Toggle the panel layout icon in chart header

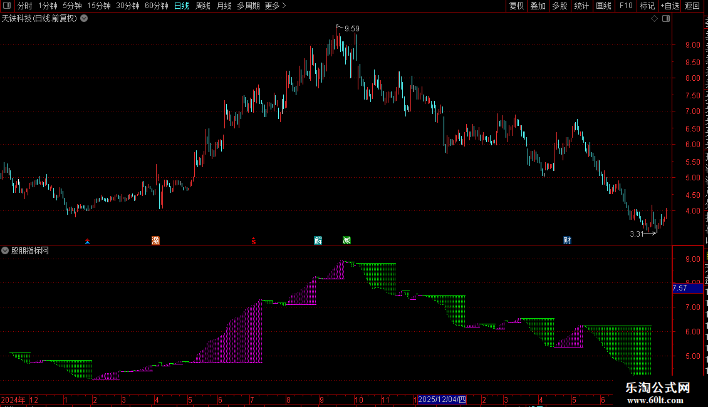coord(666,19)
